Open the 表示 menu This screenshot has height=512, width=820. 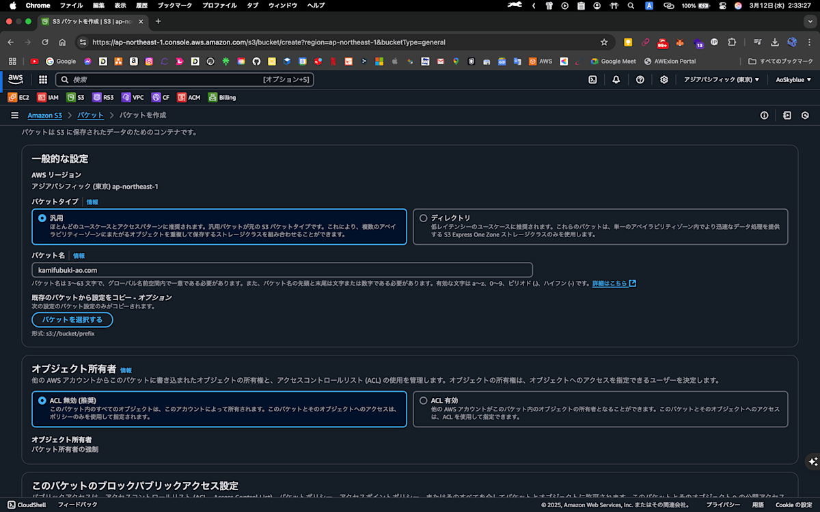(120, 5)
